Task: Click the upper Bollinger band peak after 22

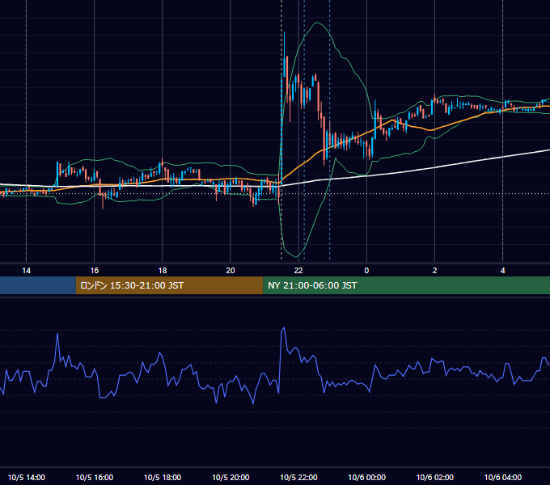Action: [x=316, y=23]
